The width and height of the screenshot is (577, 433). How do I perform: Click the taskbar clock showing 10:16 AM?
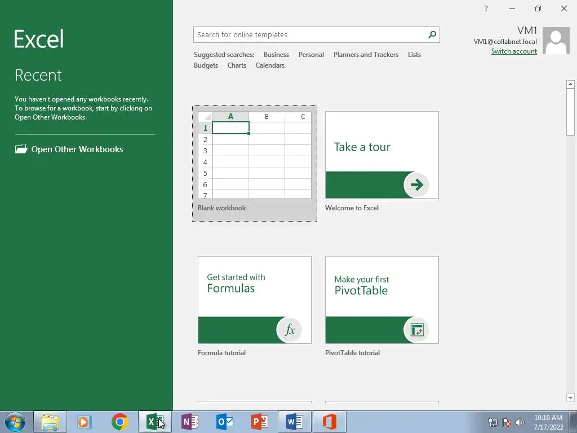click(548, 422)
